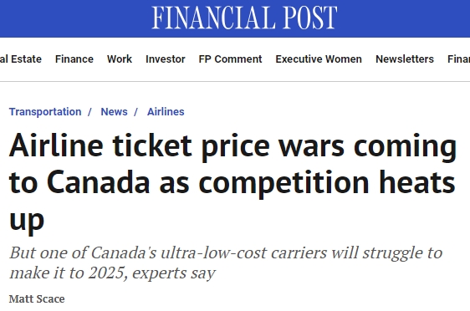Click the partially visible Real Estate item
Viewport: 470px width, 311px height.
point(21,59)
